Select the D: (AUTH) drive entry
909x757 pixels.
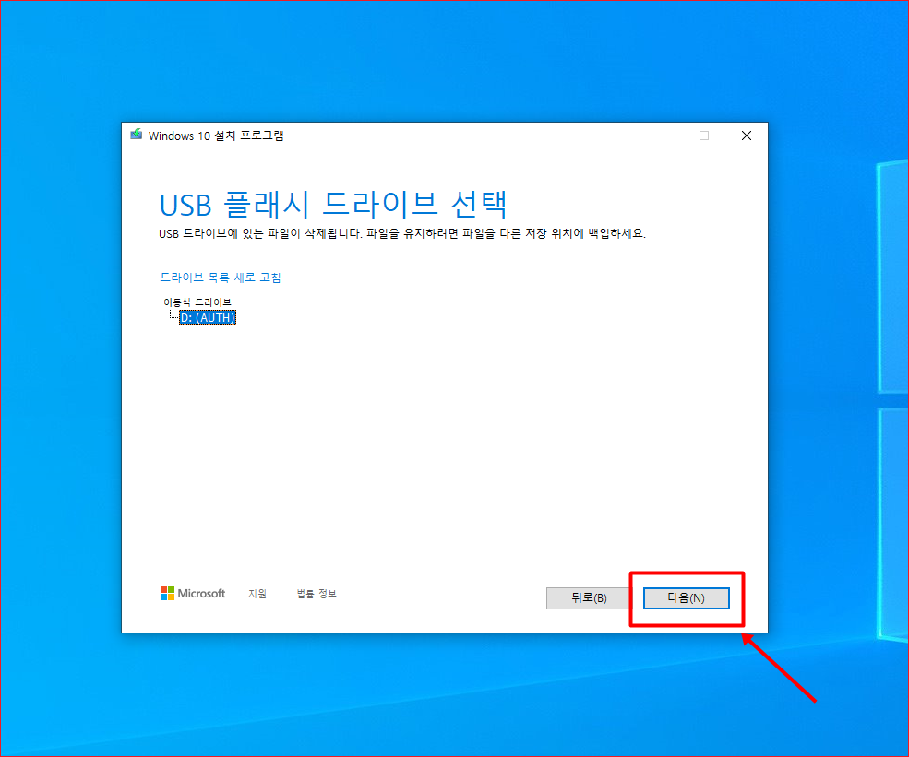click(208, 317)
